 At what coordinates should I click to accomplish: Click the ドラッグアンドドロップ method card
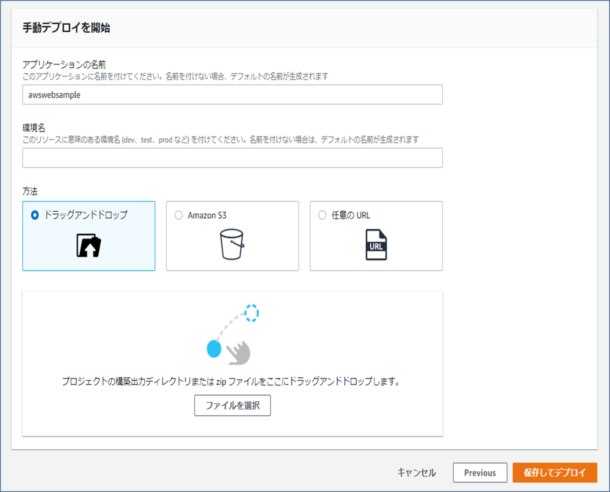[89, 236]
